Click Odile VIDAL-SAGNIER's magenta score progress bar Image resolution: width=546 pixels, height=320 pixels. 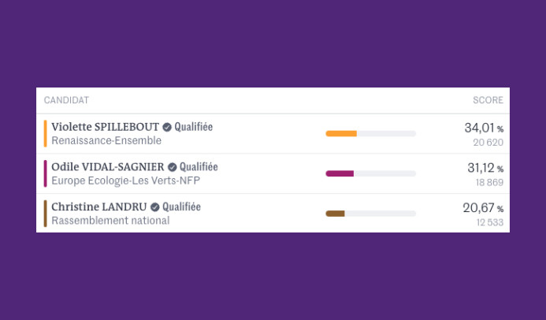pos(370,173)
